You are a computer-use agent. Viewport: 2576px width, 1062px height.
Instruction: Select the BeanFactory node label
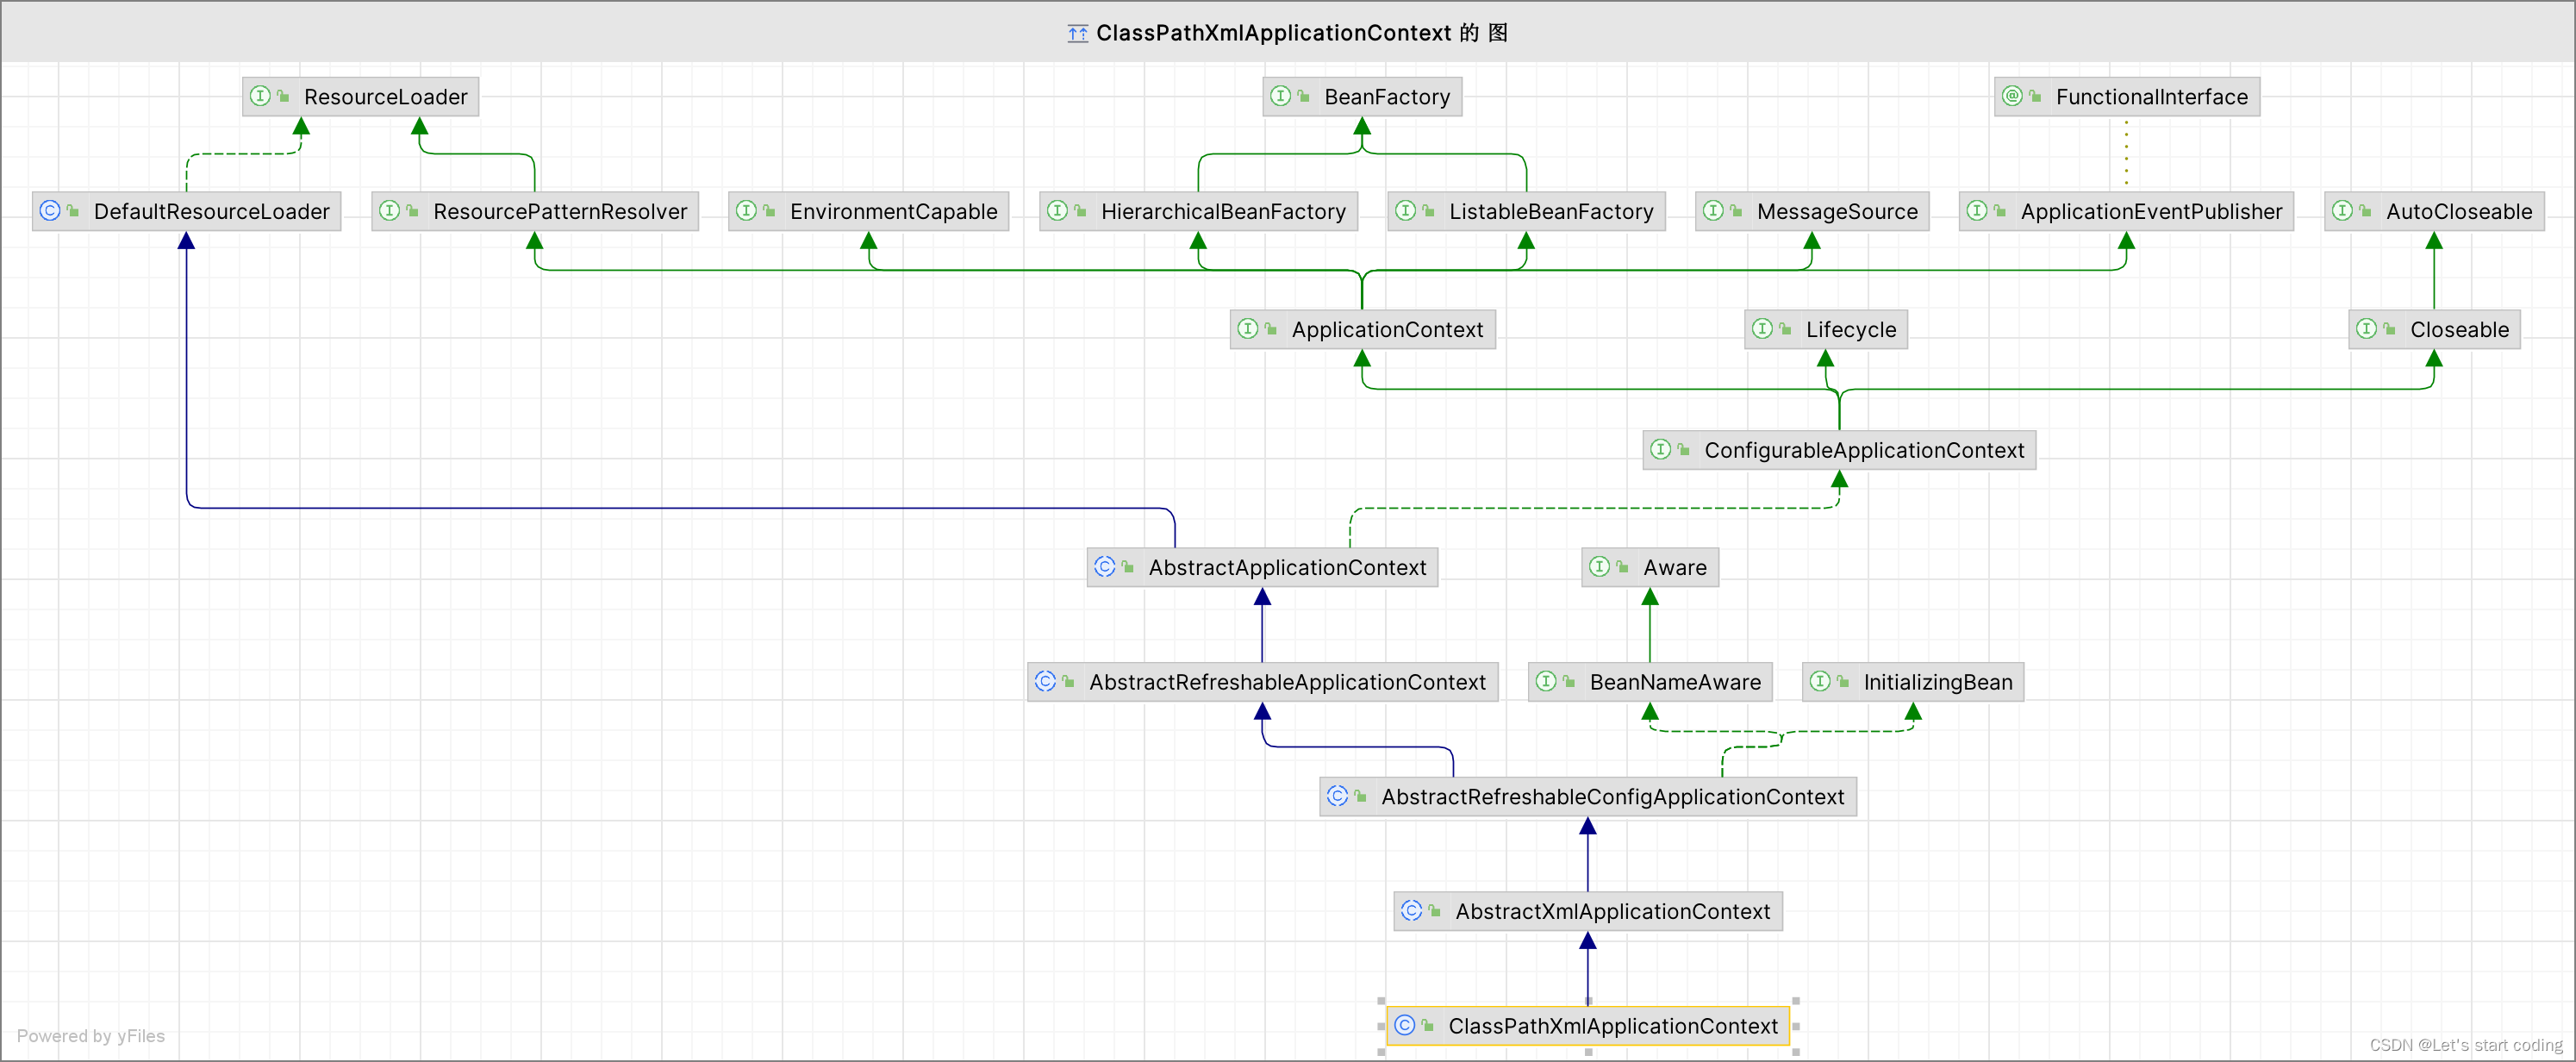pos(1387,97)
